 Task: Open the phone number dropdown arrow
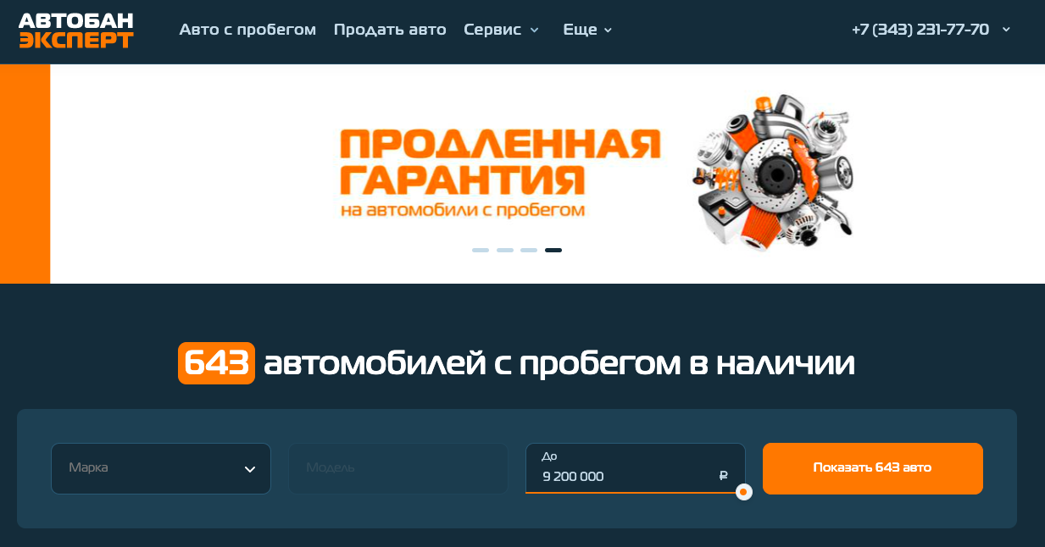pos(1006,30)
